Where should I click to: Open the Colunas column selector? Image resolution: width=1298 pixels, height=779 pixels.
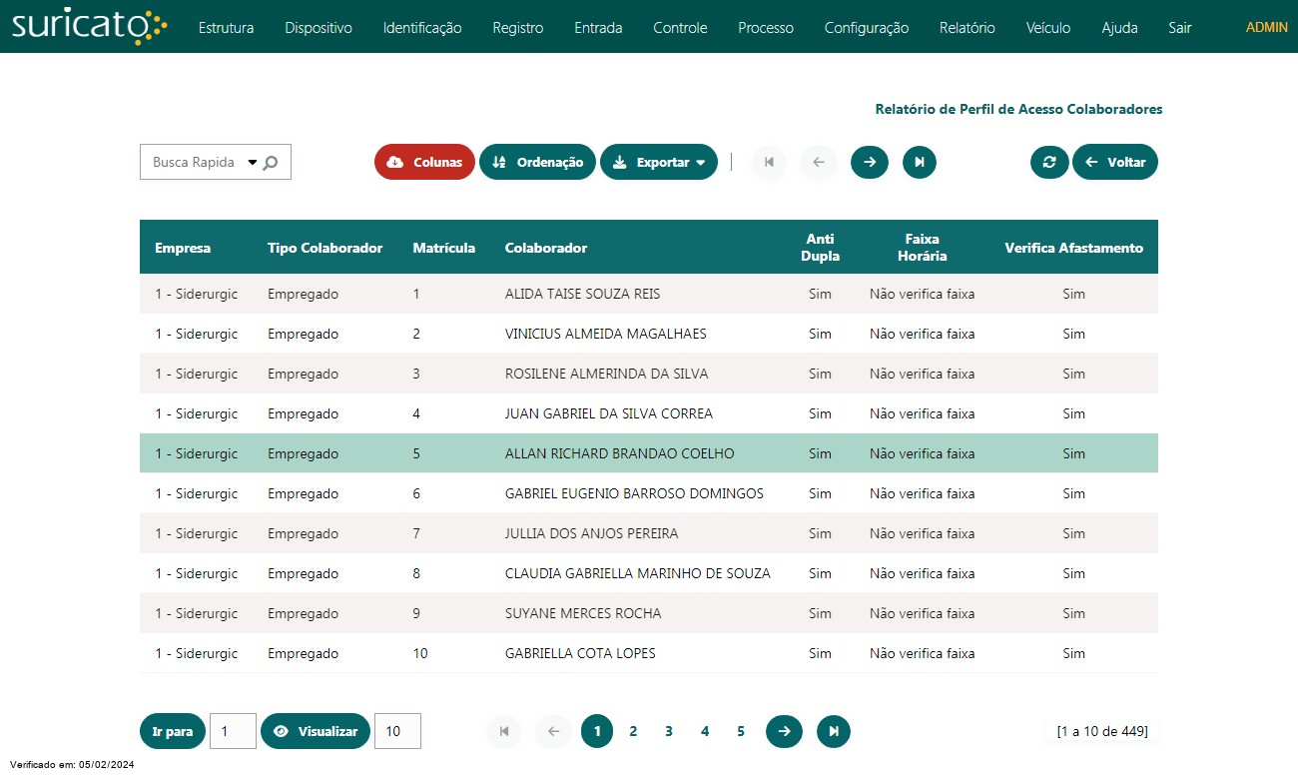424,162
